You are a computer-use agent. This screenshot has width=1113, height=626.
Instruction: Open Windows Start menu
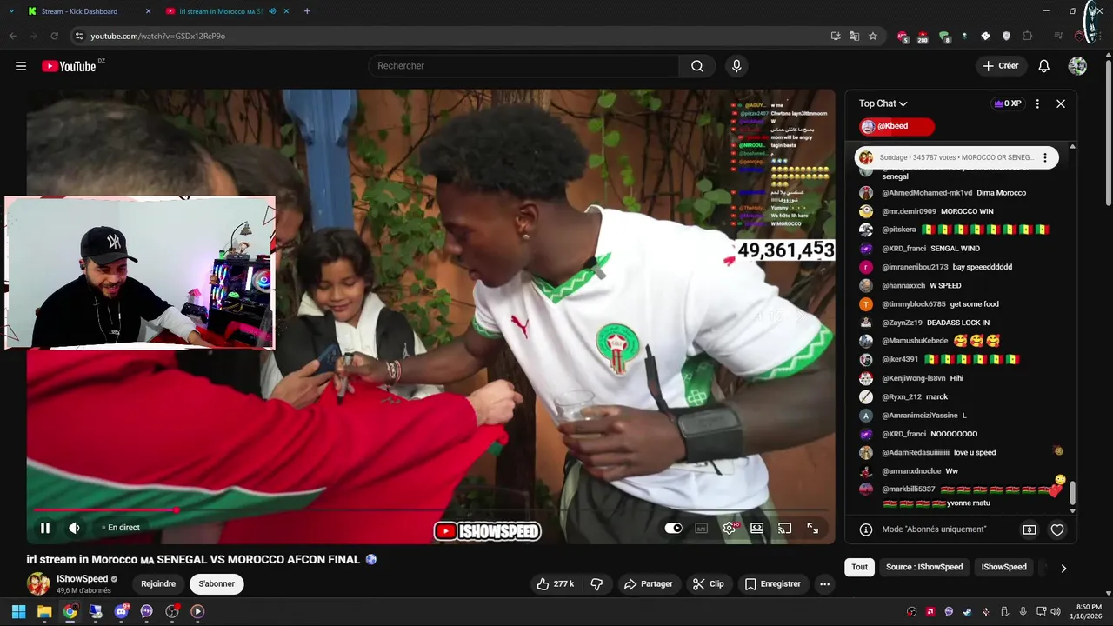[18, 611]
